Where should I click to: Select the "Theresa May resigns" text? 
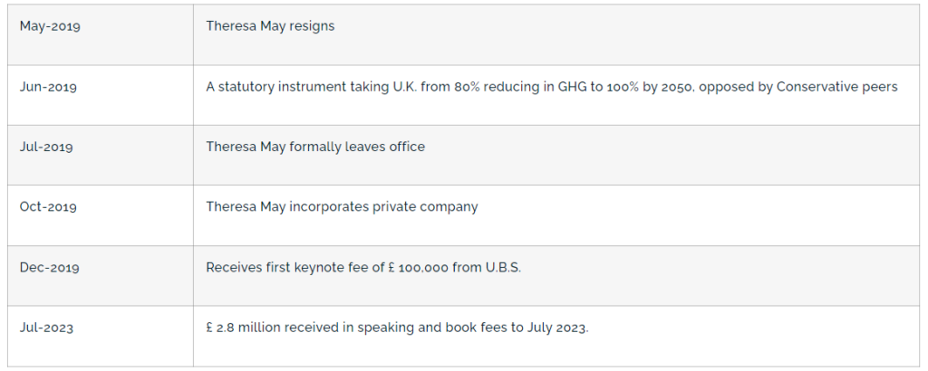click(x=270, y=26)
